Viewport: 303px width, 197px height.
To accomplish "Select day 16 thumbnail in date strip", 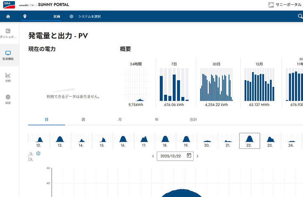I will pyautogui.click(x=123, y=141).
